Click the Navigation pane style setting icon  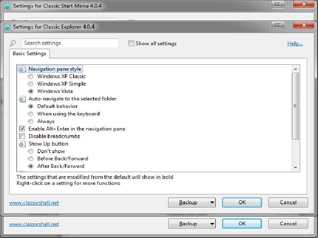(x=22, y=69)
